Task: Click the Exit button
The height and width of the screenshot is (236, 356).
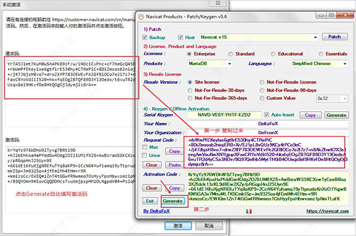Action: click(x=150, y=201)
